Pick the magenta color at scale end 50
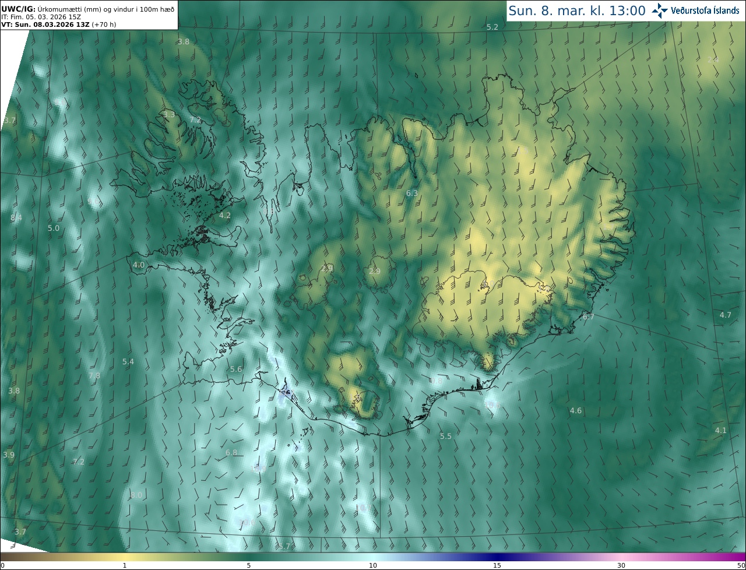 click(741, 557)
